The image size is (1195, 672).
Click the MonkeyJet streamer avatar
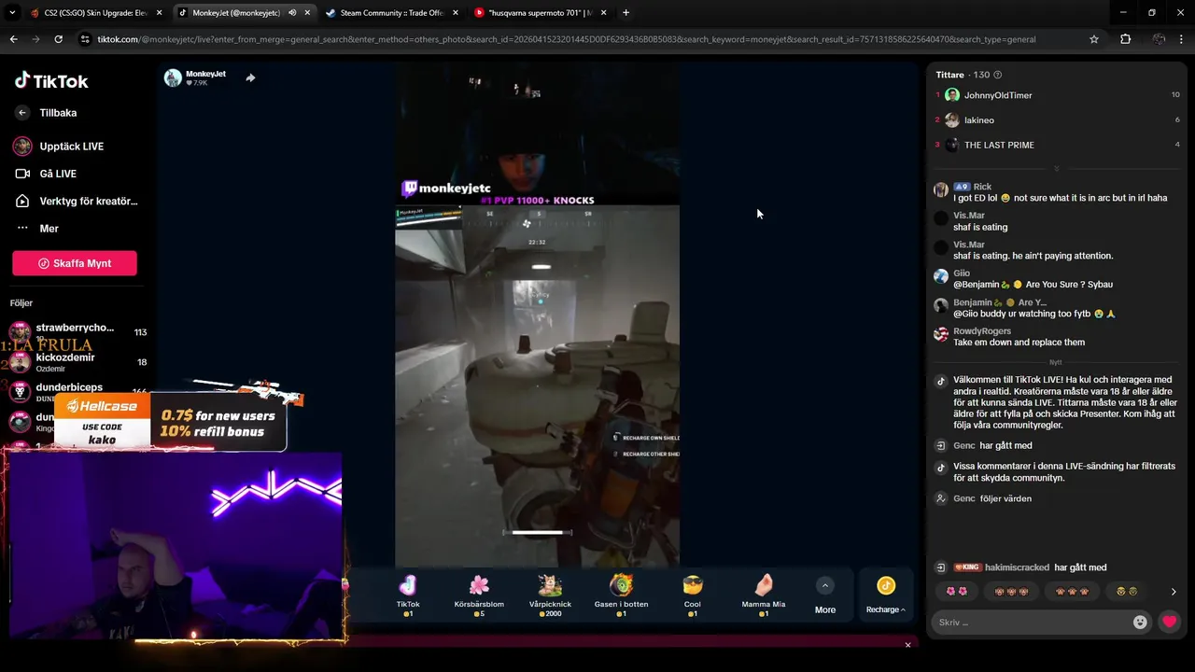coord(173,77)
